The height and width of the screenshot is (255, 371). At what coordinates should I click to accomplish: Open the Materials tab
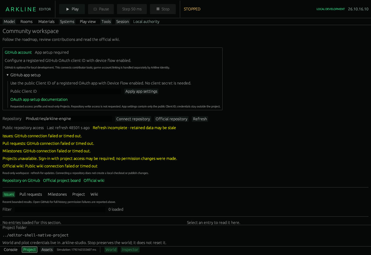47,21
